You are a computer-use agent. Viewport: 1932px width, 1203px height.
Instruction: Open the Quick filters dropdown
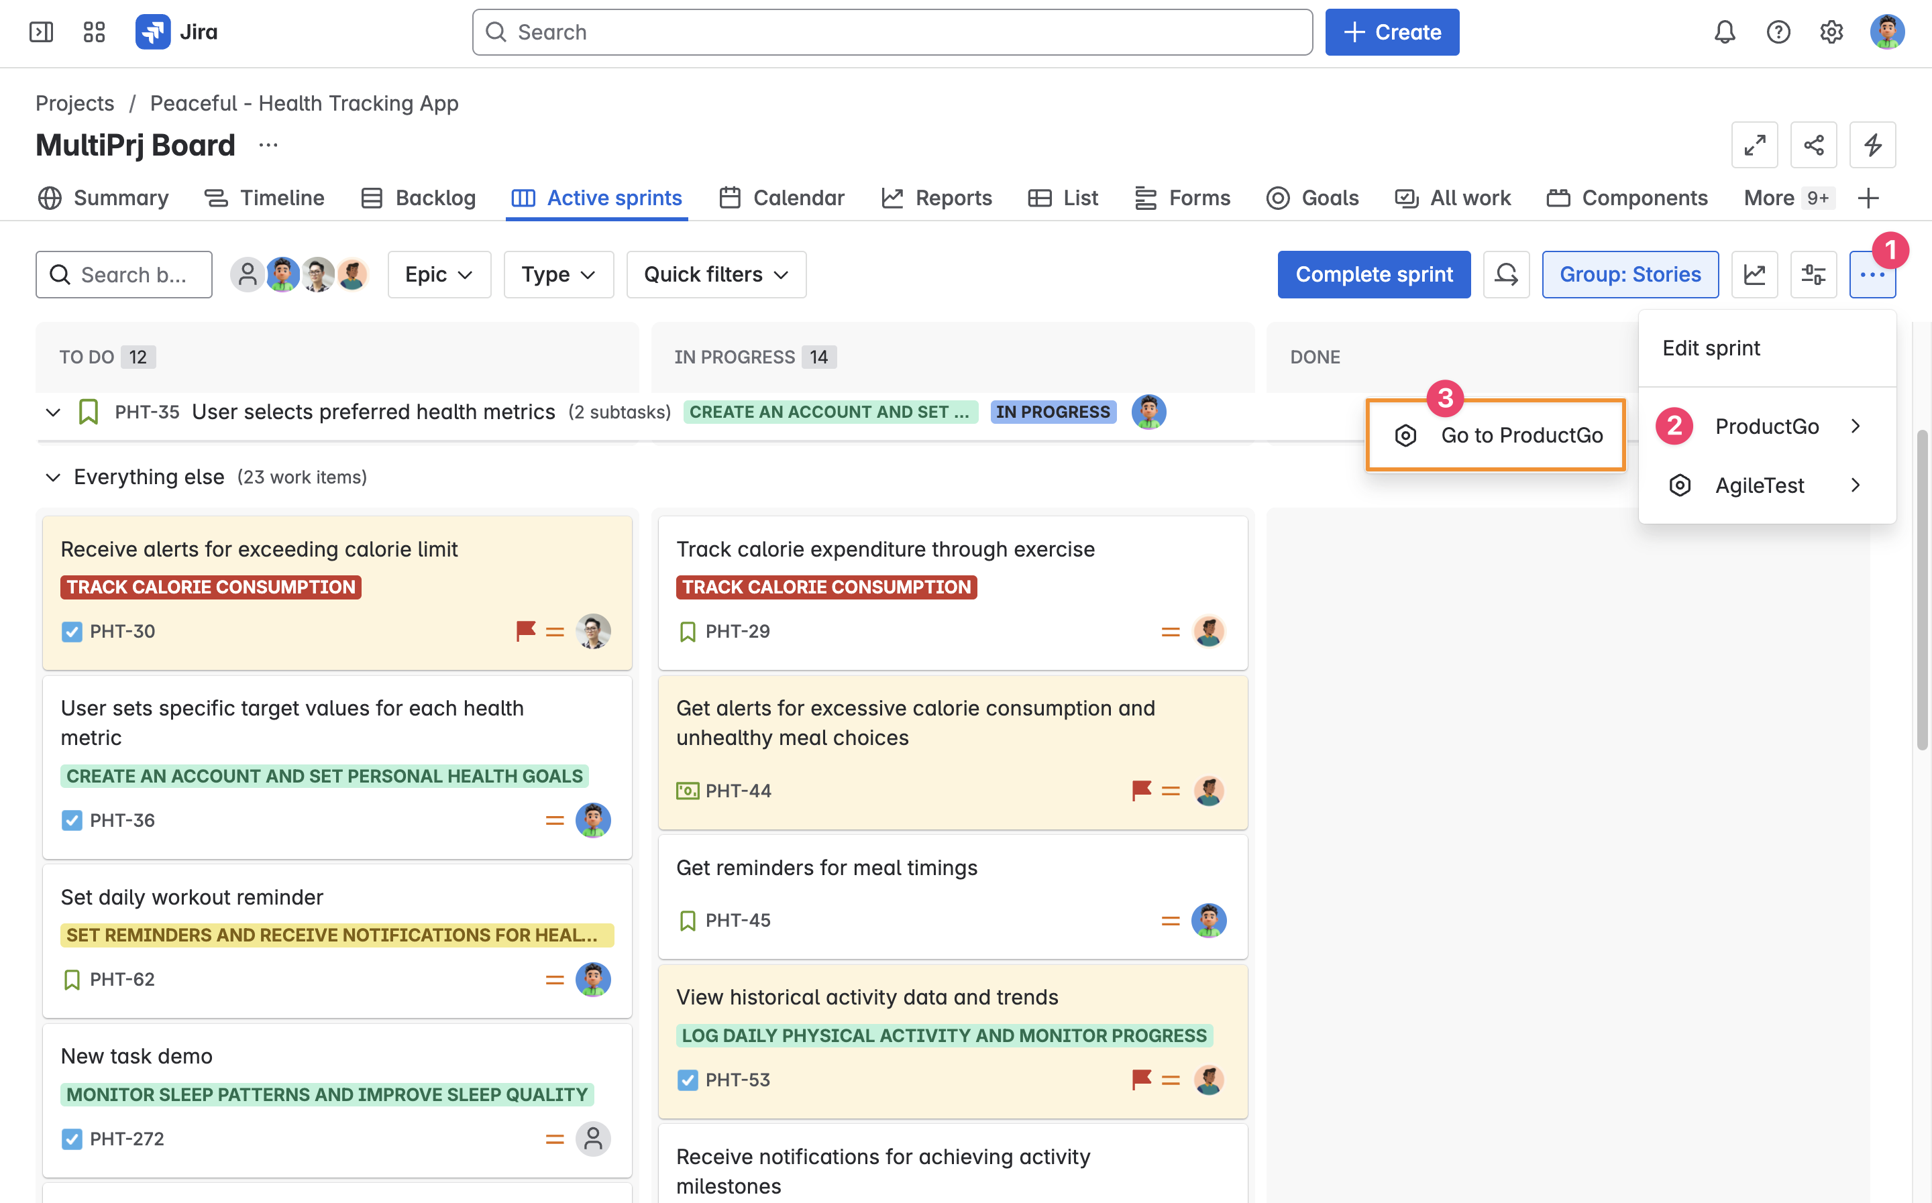tap(715, 274)
